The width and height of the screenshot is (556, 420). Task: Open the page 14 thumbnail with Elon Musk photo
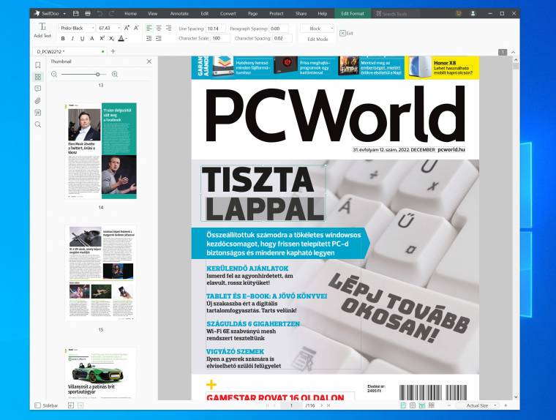[x=101, y=151]
